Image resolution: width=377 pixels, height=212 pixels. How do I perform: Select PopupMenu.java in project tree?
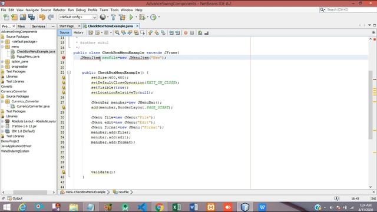click(x=28, y=57)
